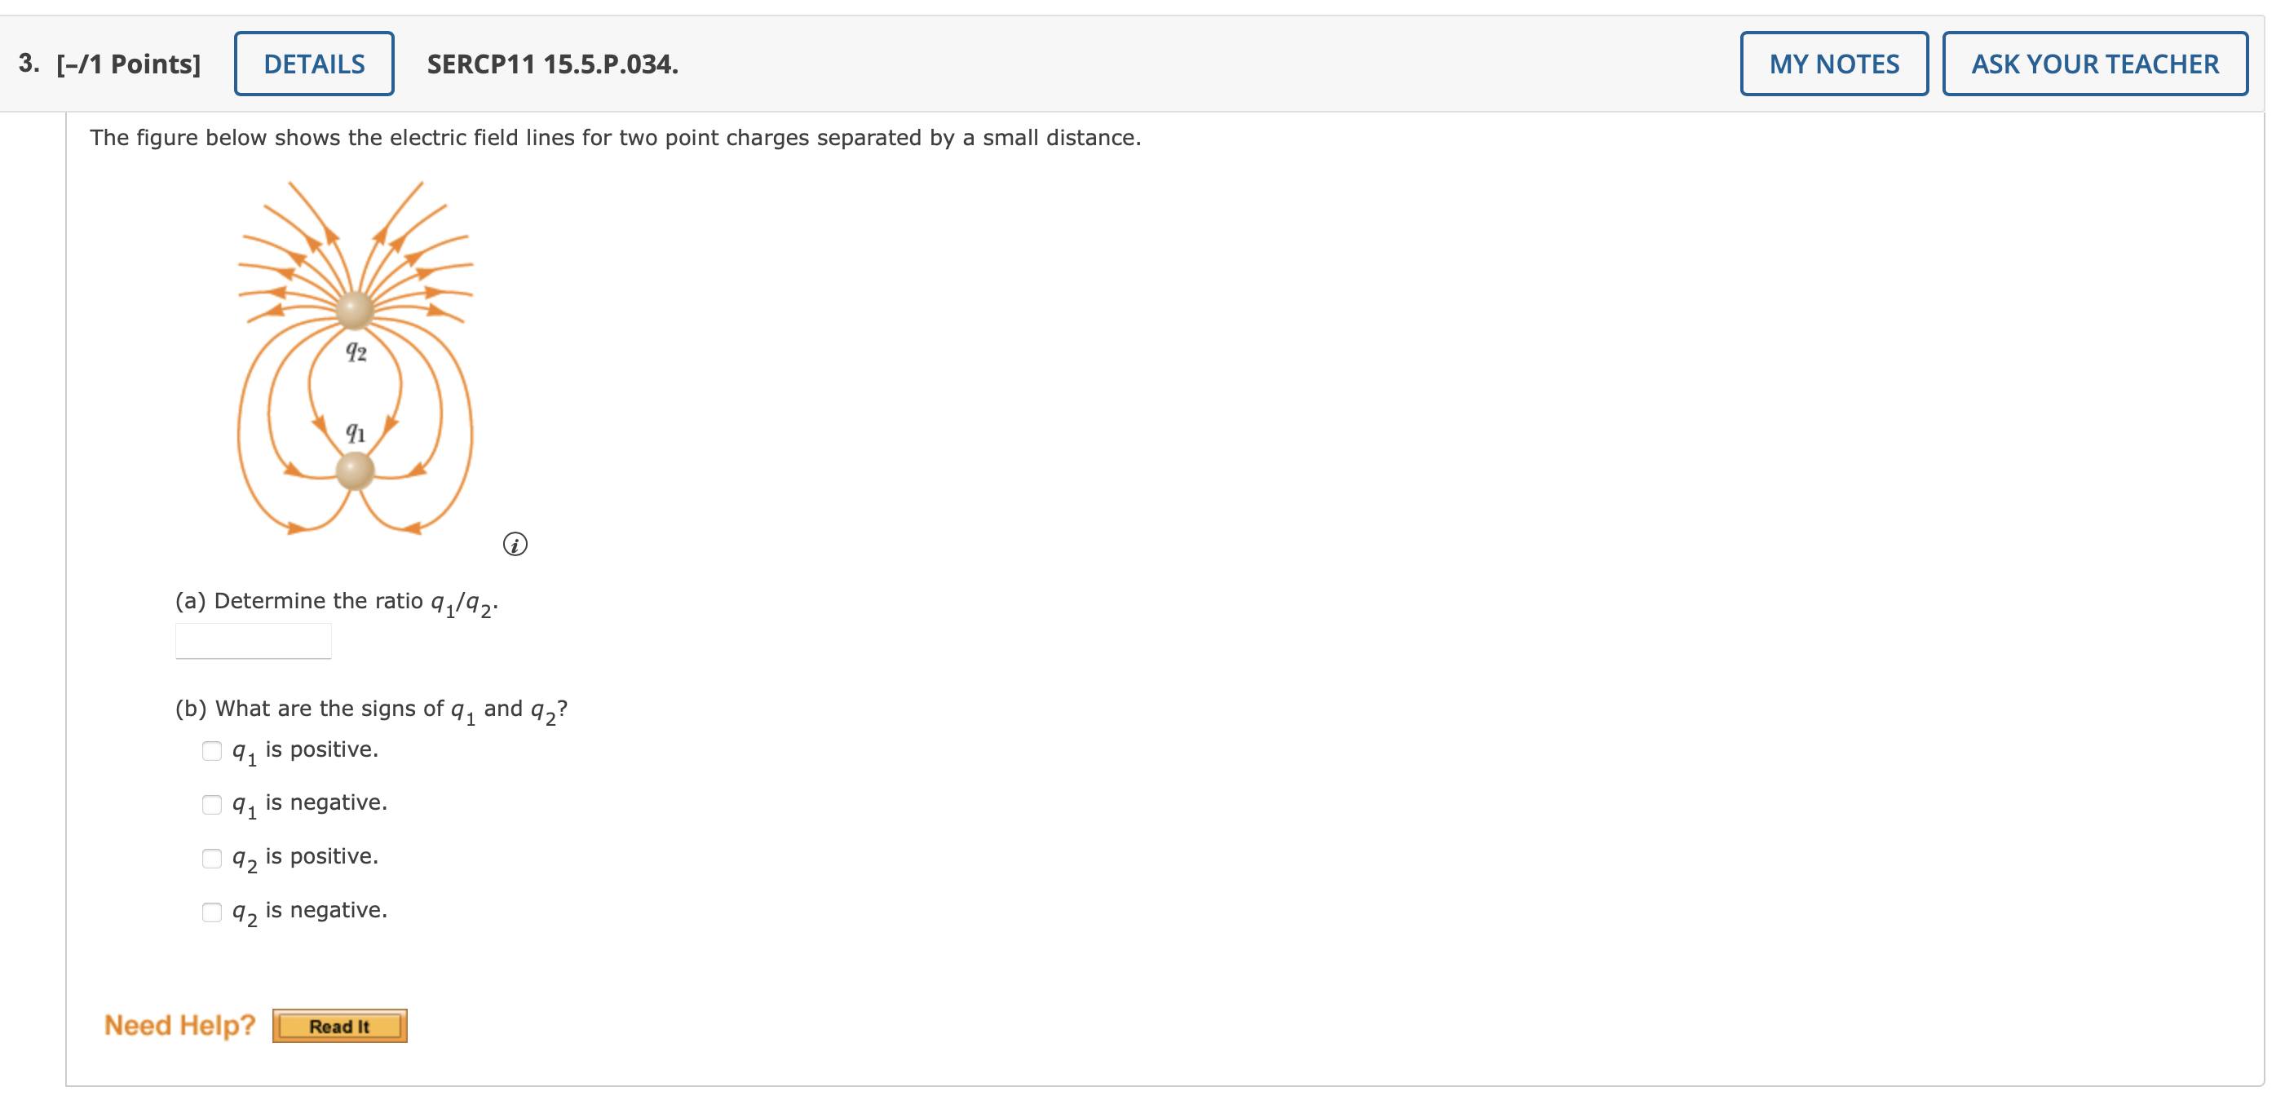Check 'q2 is positive' checkbox
The width and height of the screenshot is (2285, 1109).
click(x=212, y=858)
